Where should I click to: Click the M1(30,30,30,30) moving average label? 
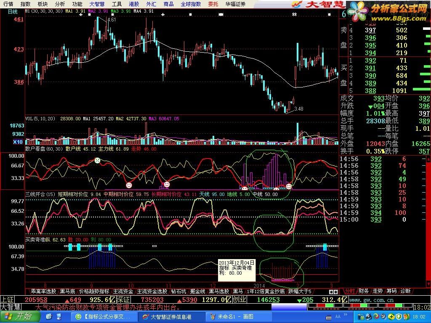(x=44, y=11)
